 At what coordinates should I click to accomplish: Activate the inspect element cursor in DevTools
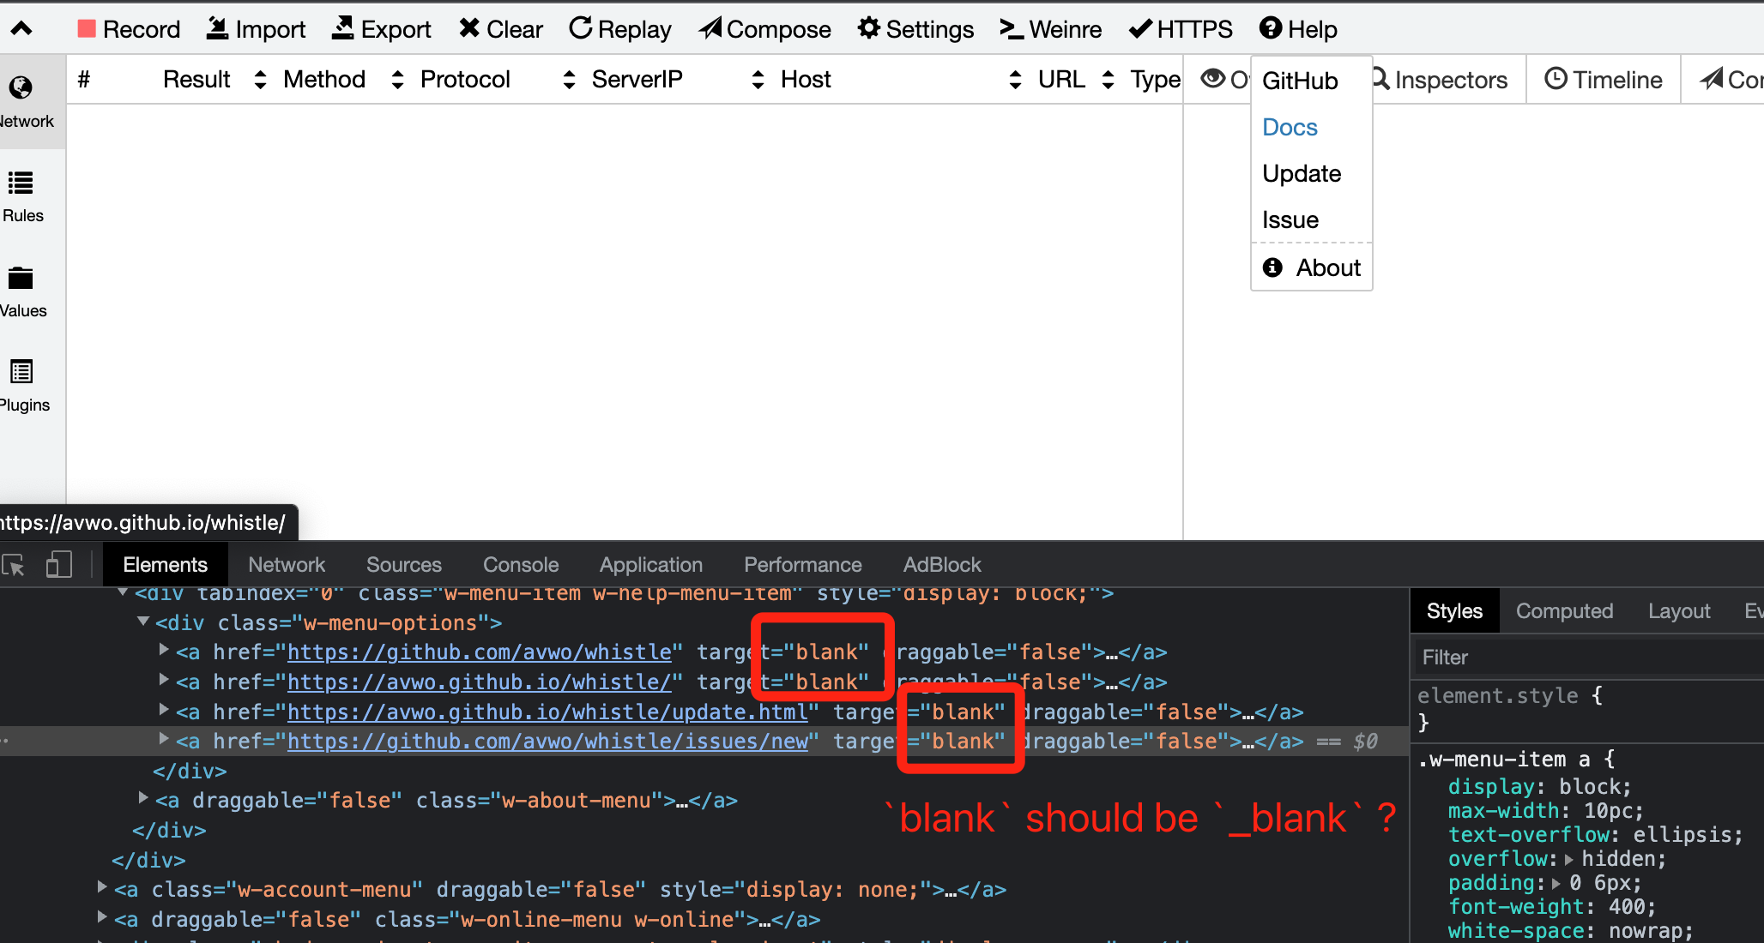[x=14, y=564]
